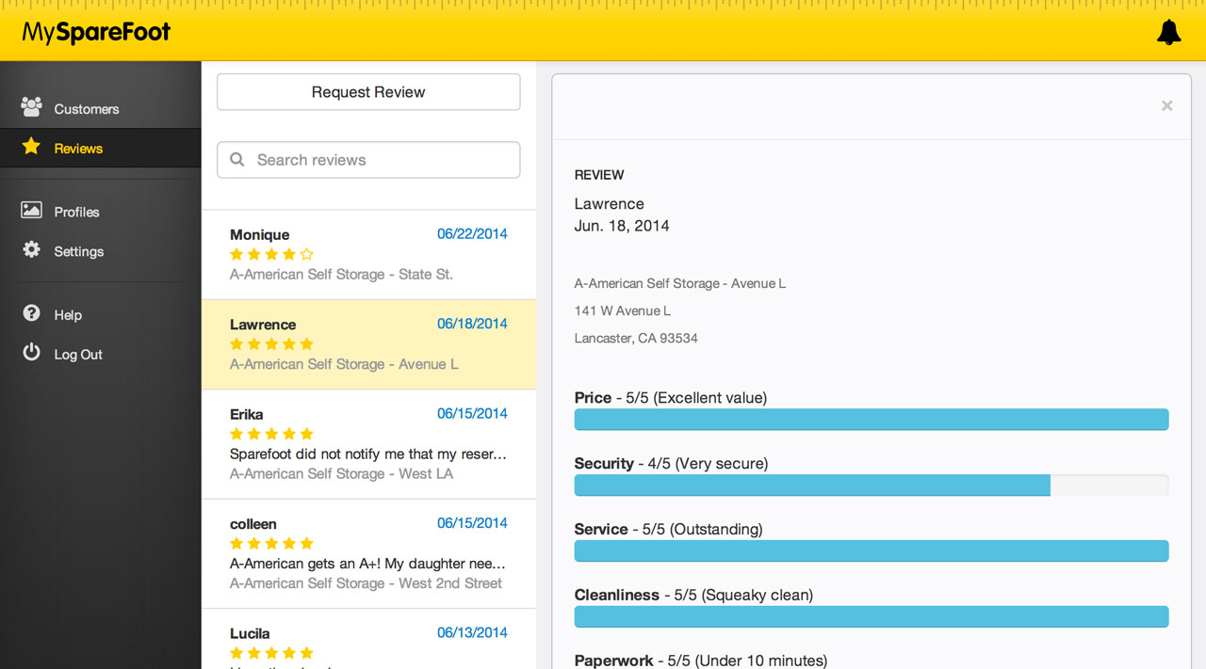The height and width of the screenshot is (669, 1206).
Task: Select reviewer name Monique
Action: (x=259, y=235)
